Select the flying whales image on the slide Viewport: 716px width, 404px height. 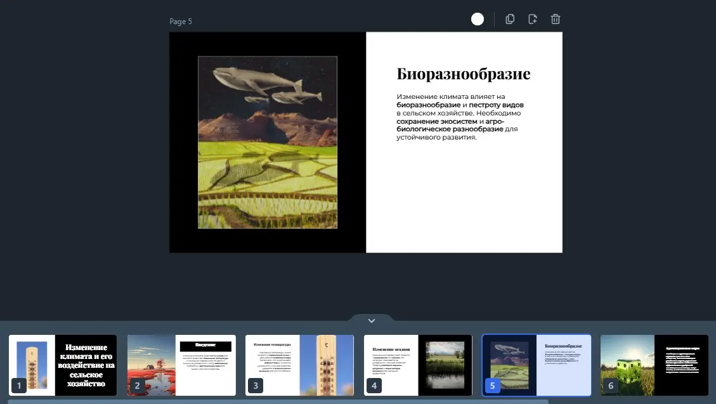coord(267,142)
